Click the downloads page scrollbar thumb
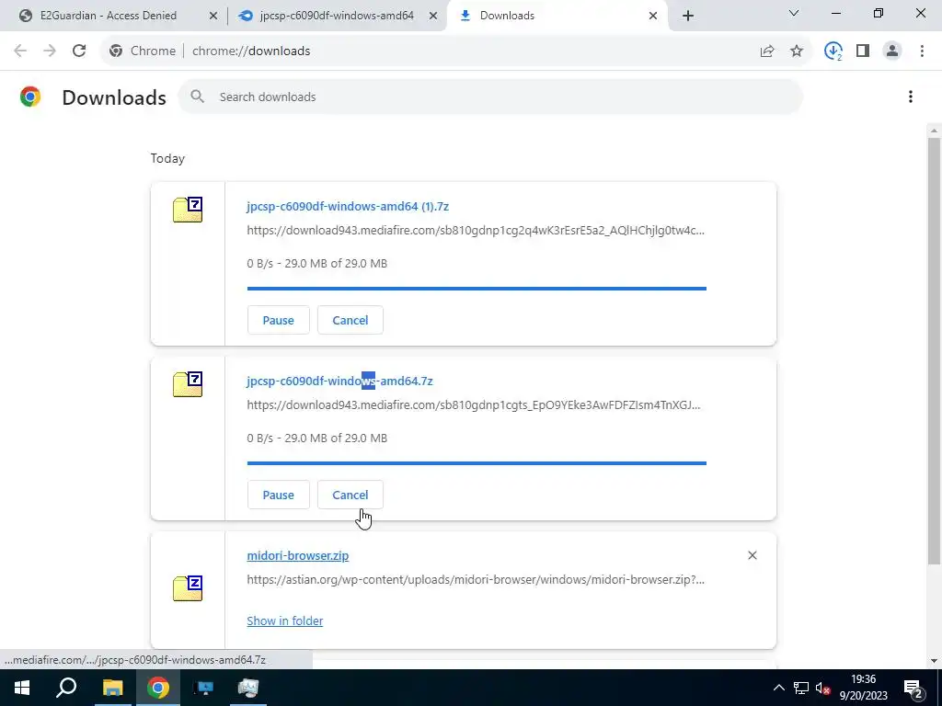 (934, 350)
